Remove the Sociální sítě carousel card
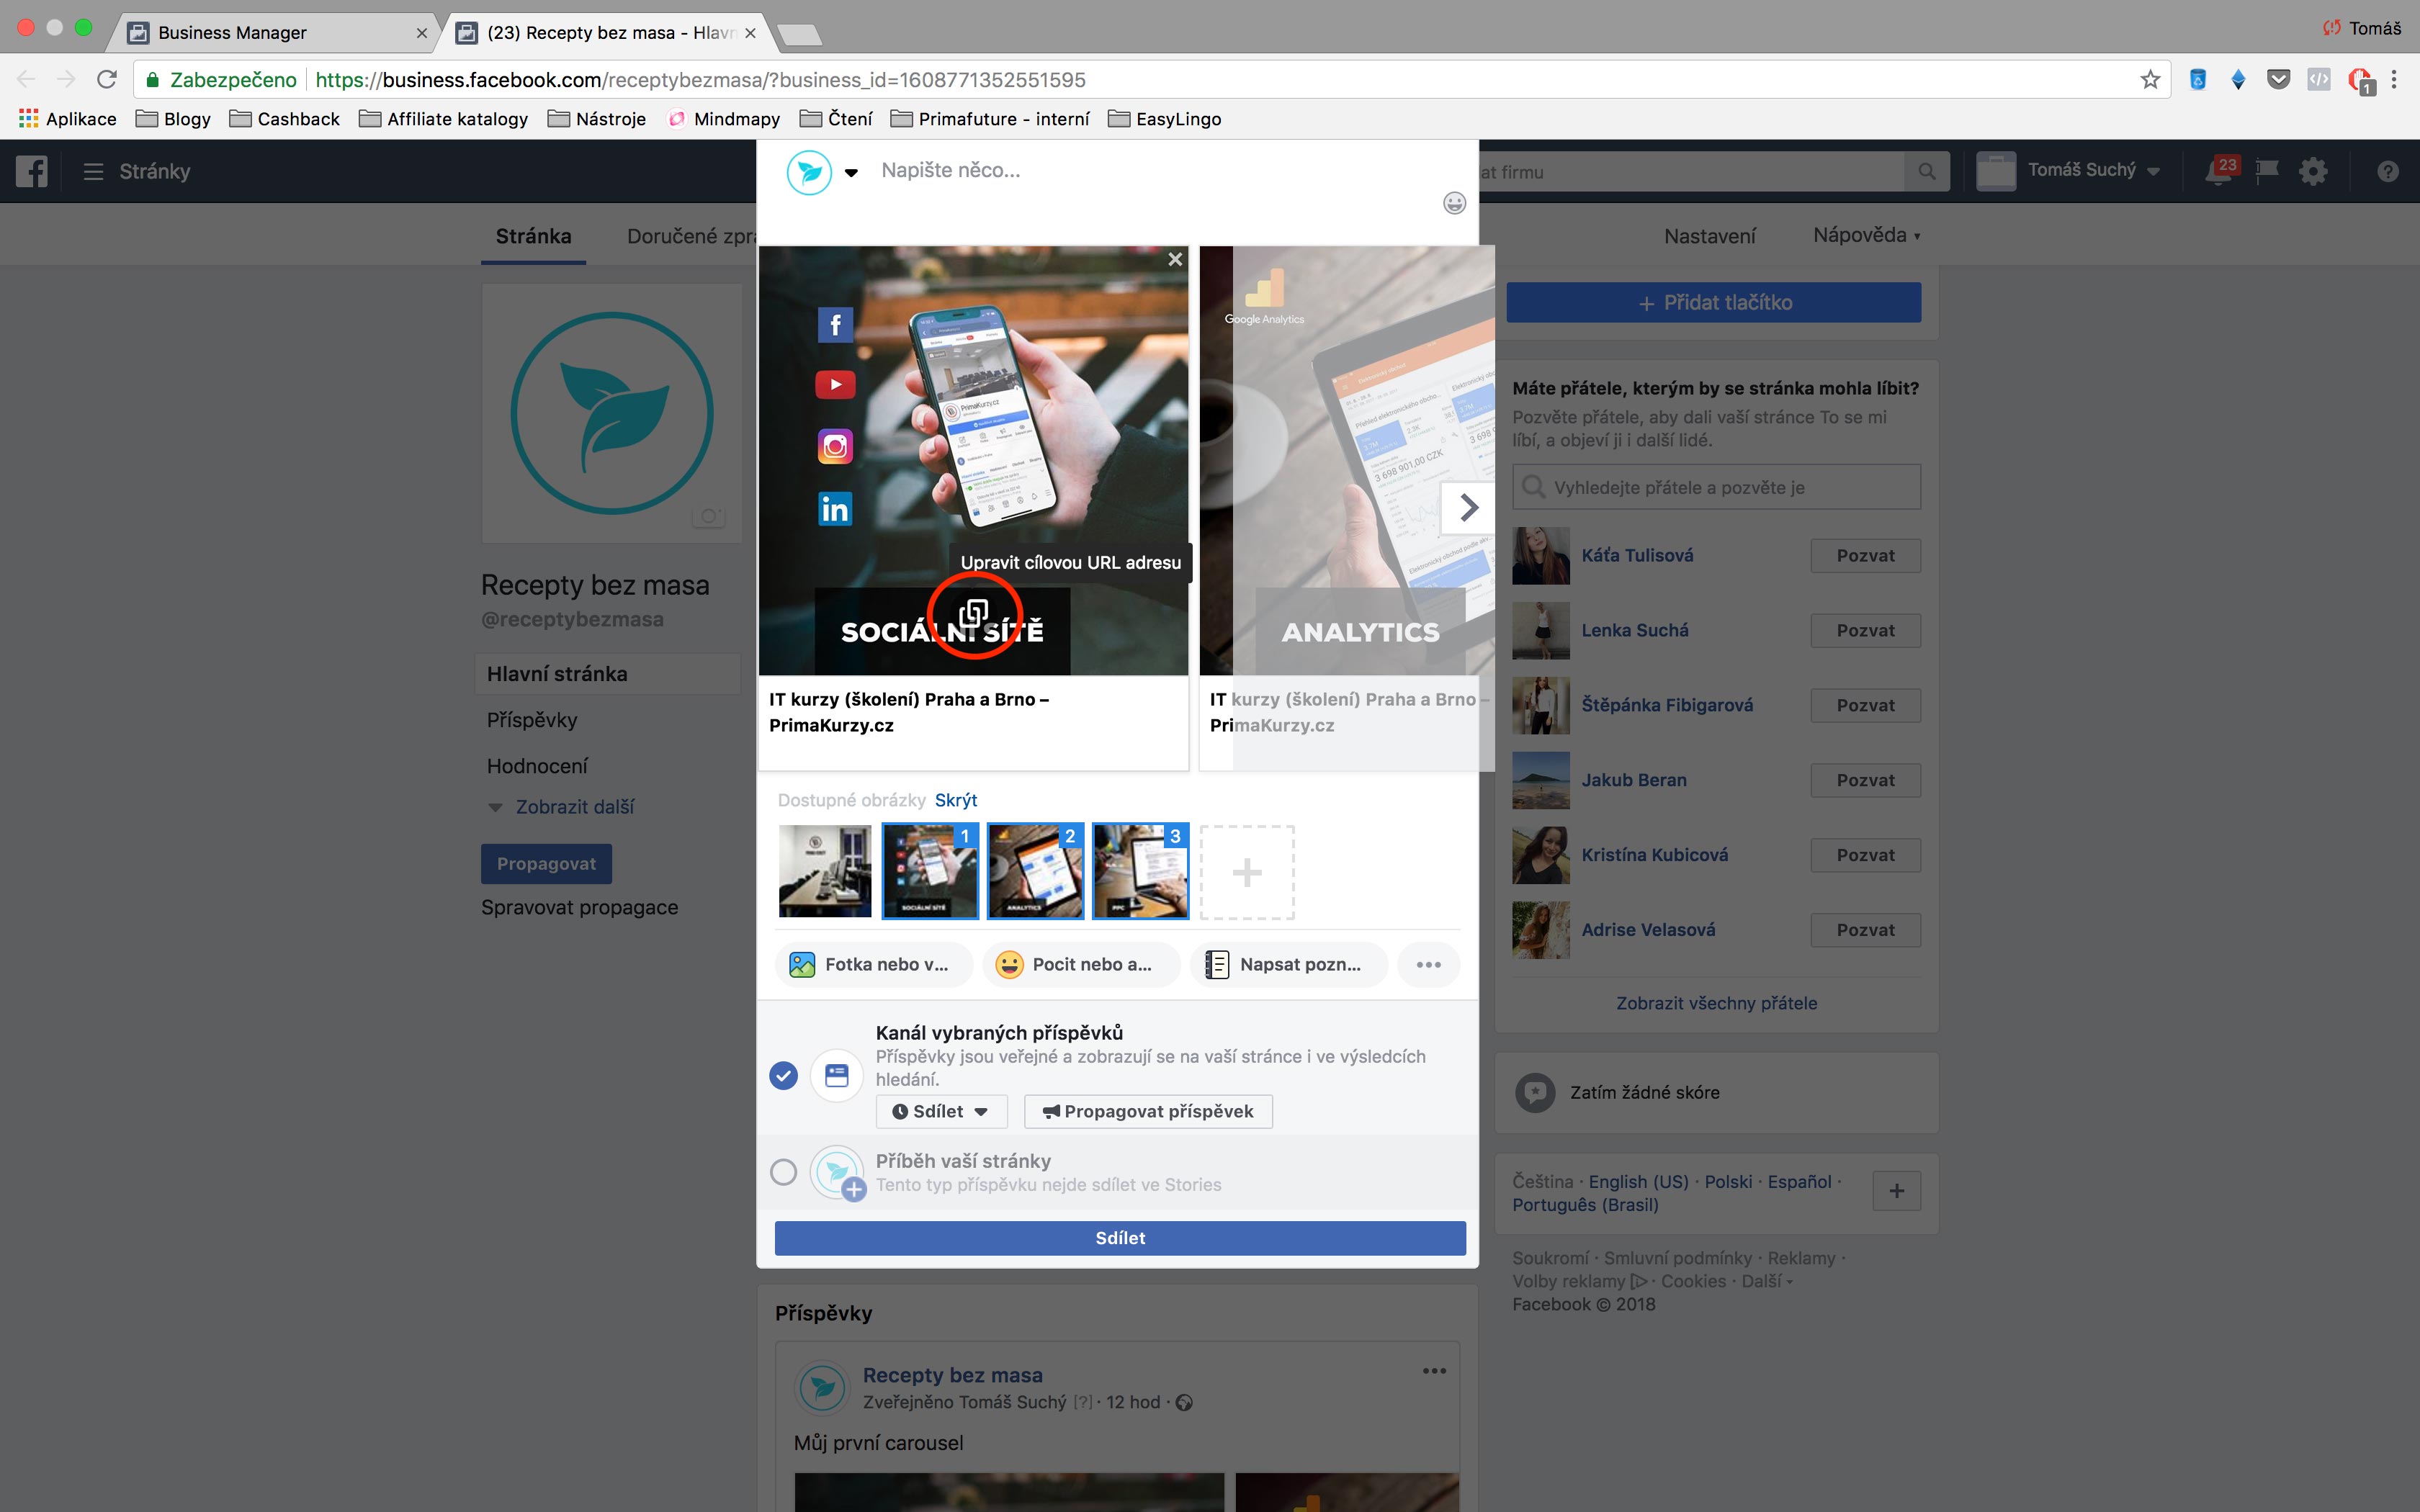This screenshot has width=2420, height=1512. click(1175, 259)
